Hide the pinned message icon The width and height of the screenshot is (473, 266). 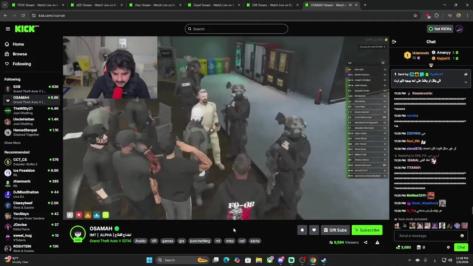coord(466,74)
